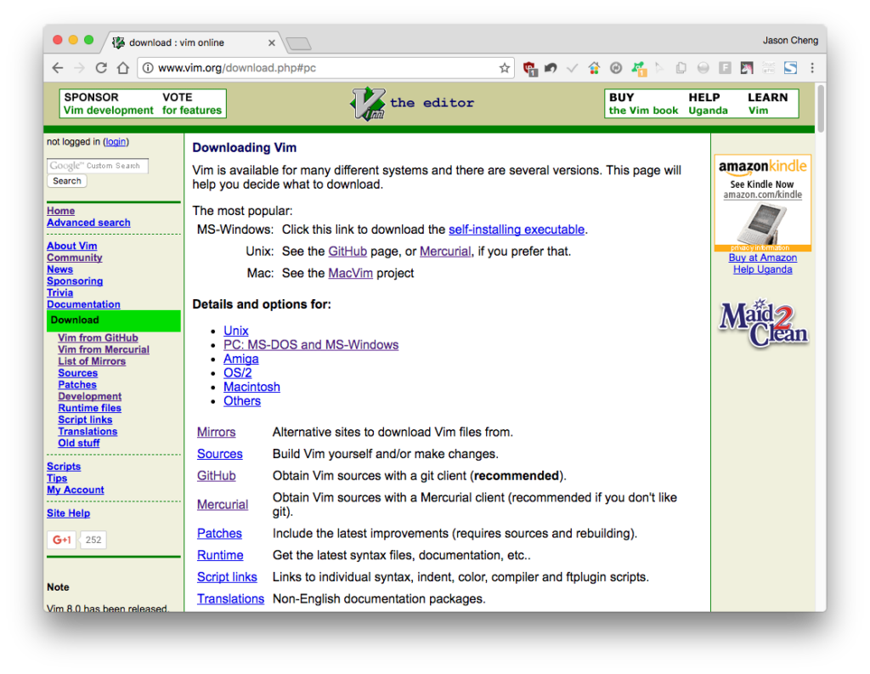Viewport: 870px width, 674px height.
Task: Open List of Mirrors sidebar link
Action: click(x=92, y=361)
